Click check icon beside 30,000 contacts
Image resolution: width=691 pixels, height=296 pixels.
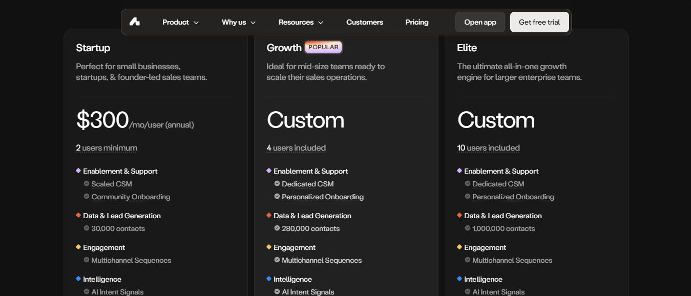pyautogui.click(x=87, y=228)
